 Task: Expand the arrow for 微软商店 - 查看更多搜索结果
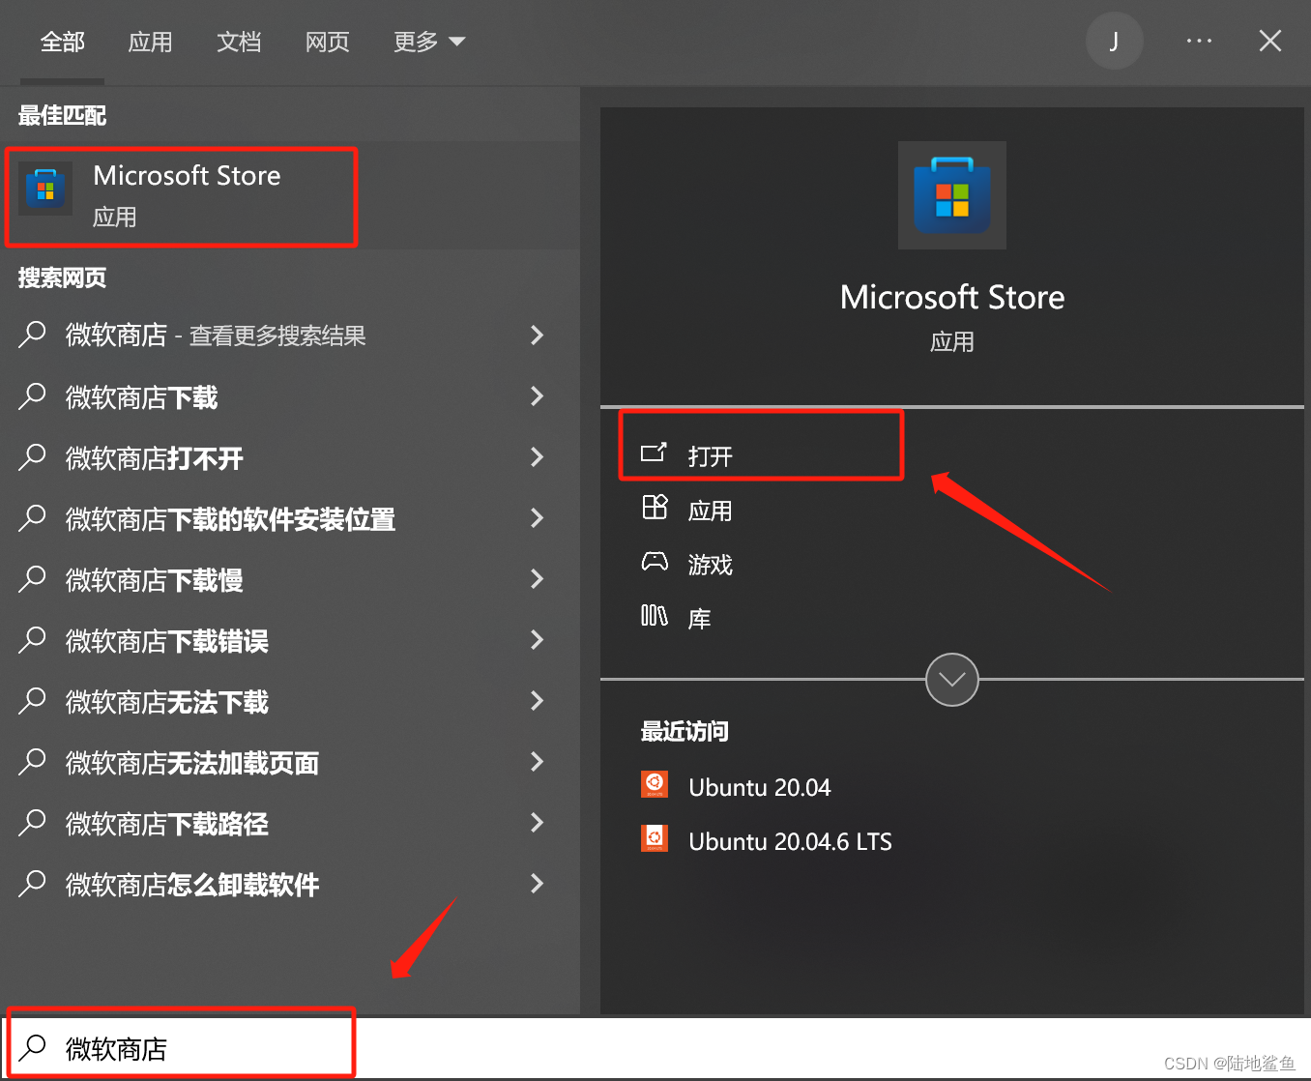tap(538, 335)
